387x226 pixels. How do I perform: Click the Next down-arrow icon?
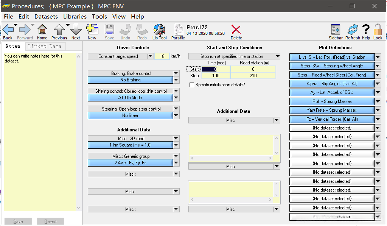76,30
